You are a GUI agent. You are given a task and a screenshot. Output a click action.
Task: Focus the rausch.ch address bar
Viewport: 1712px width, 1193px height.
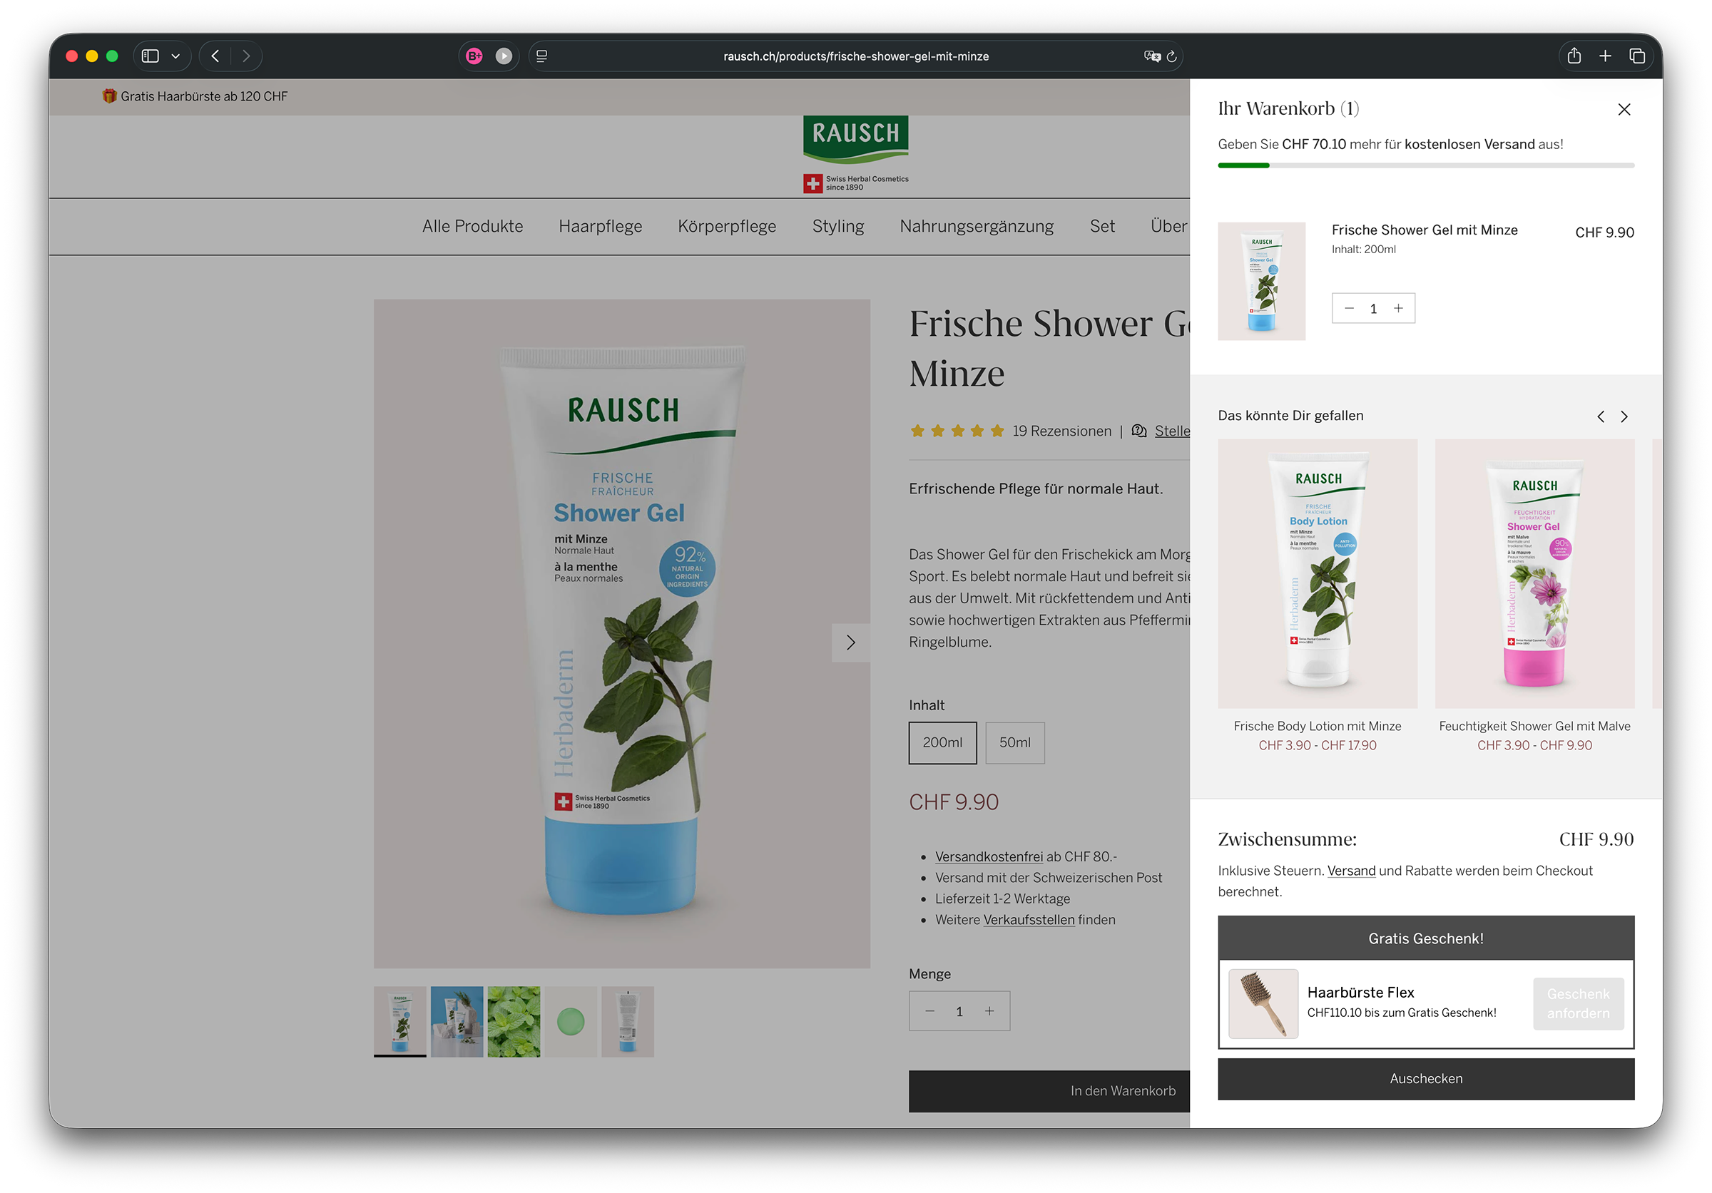click(x=856, y=56)
